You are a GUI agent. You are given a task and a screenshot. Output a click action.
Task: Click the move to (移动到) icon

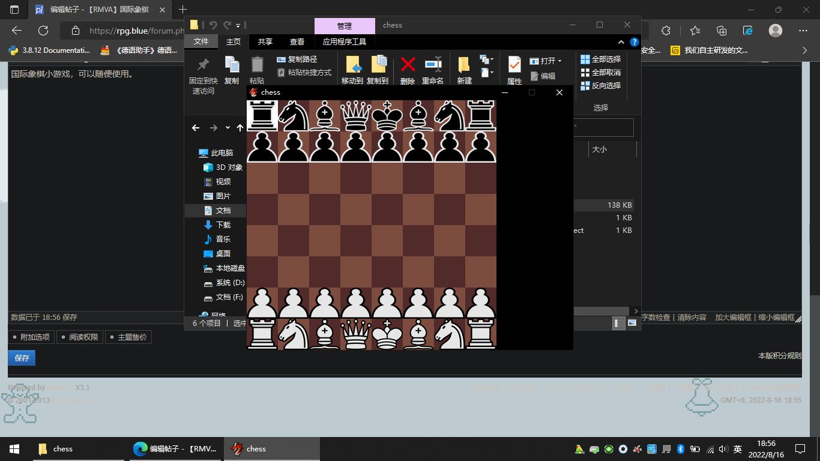pos(354,64)
